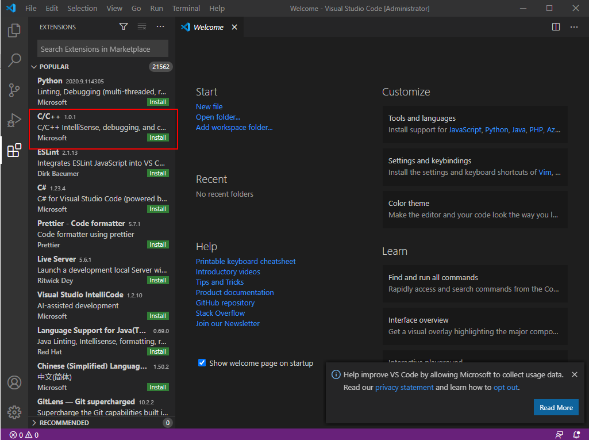This screenshot has width=589, height=440.
Task: Open the Explorer view in activity bar
Action: [x=14, y=30]
